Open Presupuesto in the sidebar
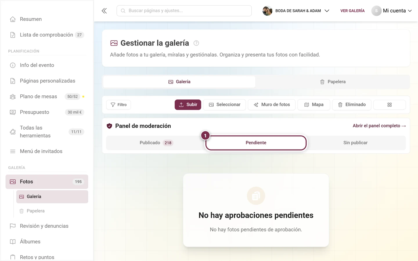 [47, 112]
